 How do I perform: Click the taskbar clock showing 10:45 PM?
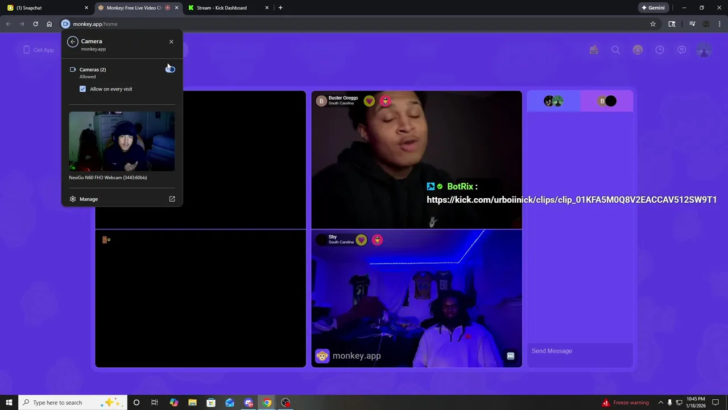(696, 403)
